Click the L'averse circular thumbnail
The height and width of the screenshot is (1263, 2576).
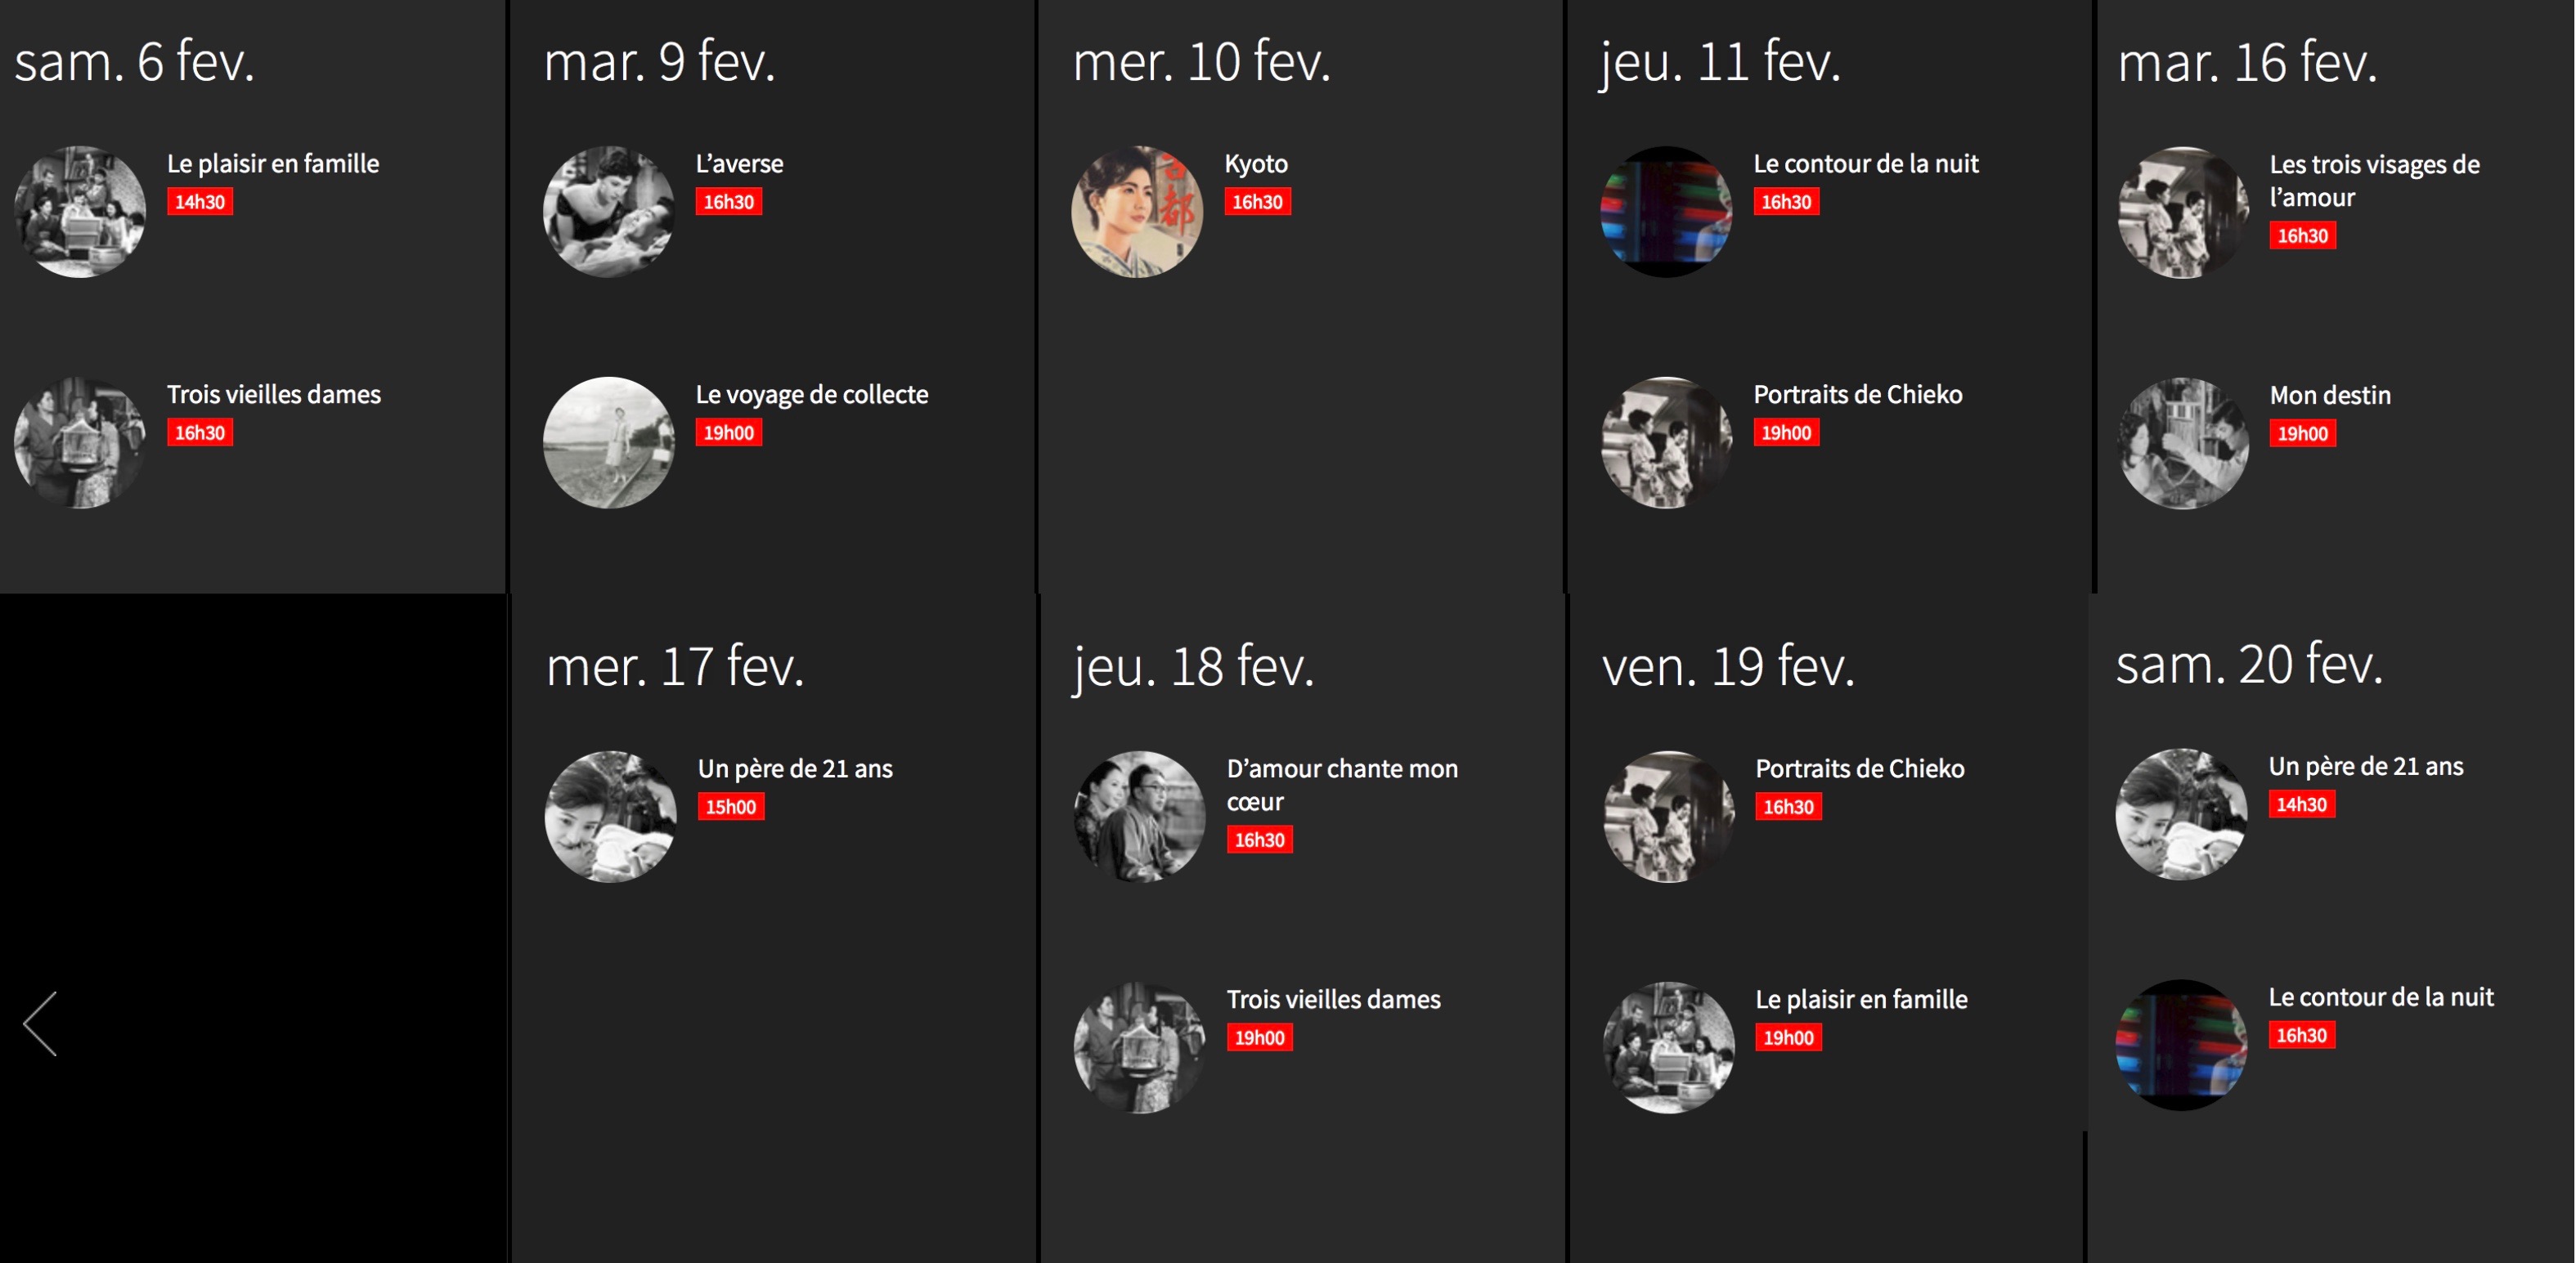point(608,212)
